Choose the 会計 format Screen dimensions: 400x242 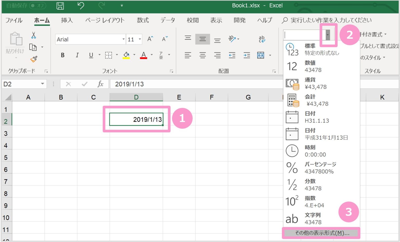coord(321,100)
